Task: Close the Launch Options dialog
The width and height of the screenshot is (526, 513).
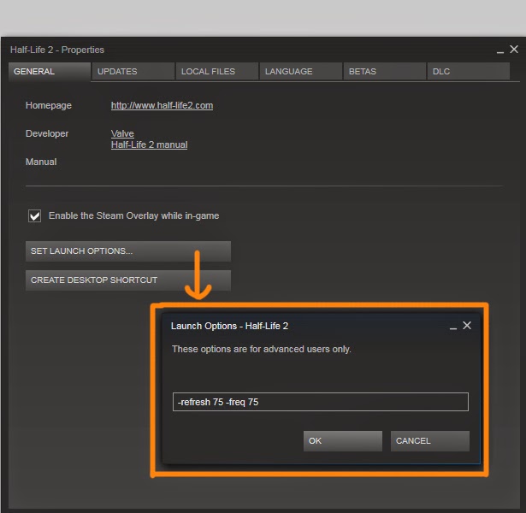Action: (467, 325)
